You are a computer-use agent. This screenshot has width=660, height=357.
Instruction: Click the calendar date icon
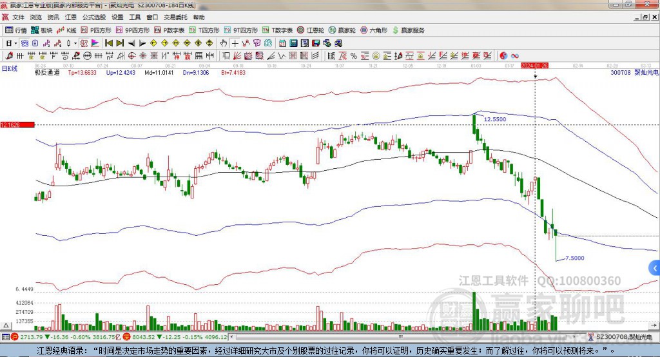click(282, 43)
